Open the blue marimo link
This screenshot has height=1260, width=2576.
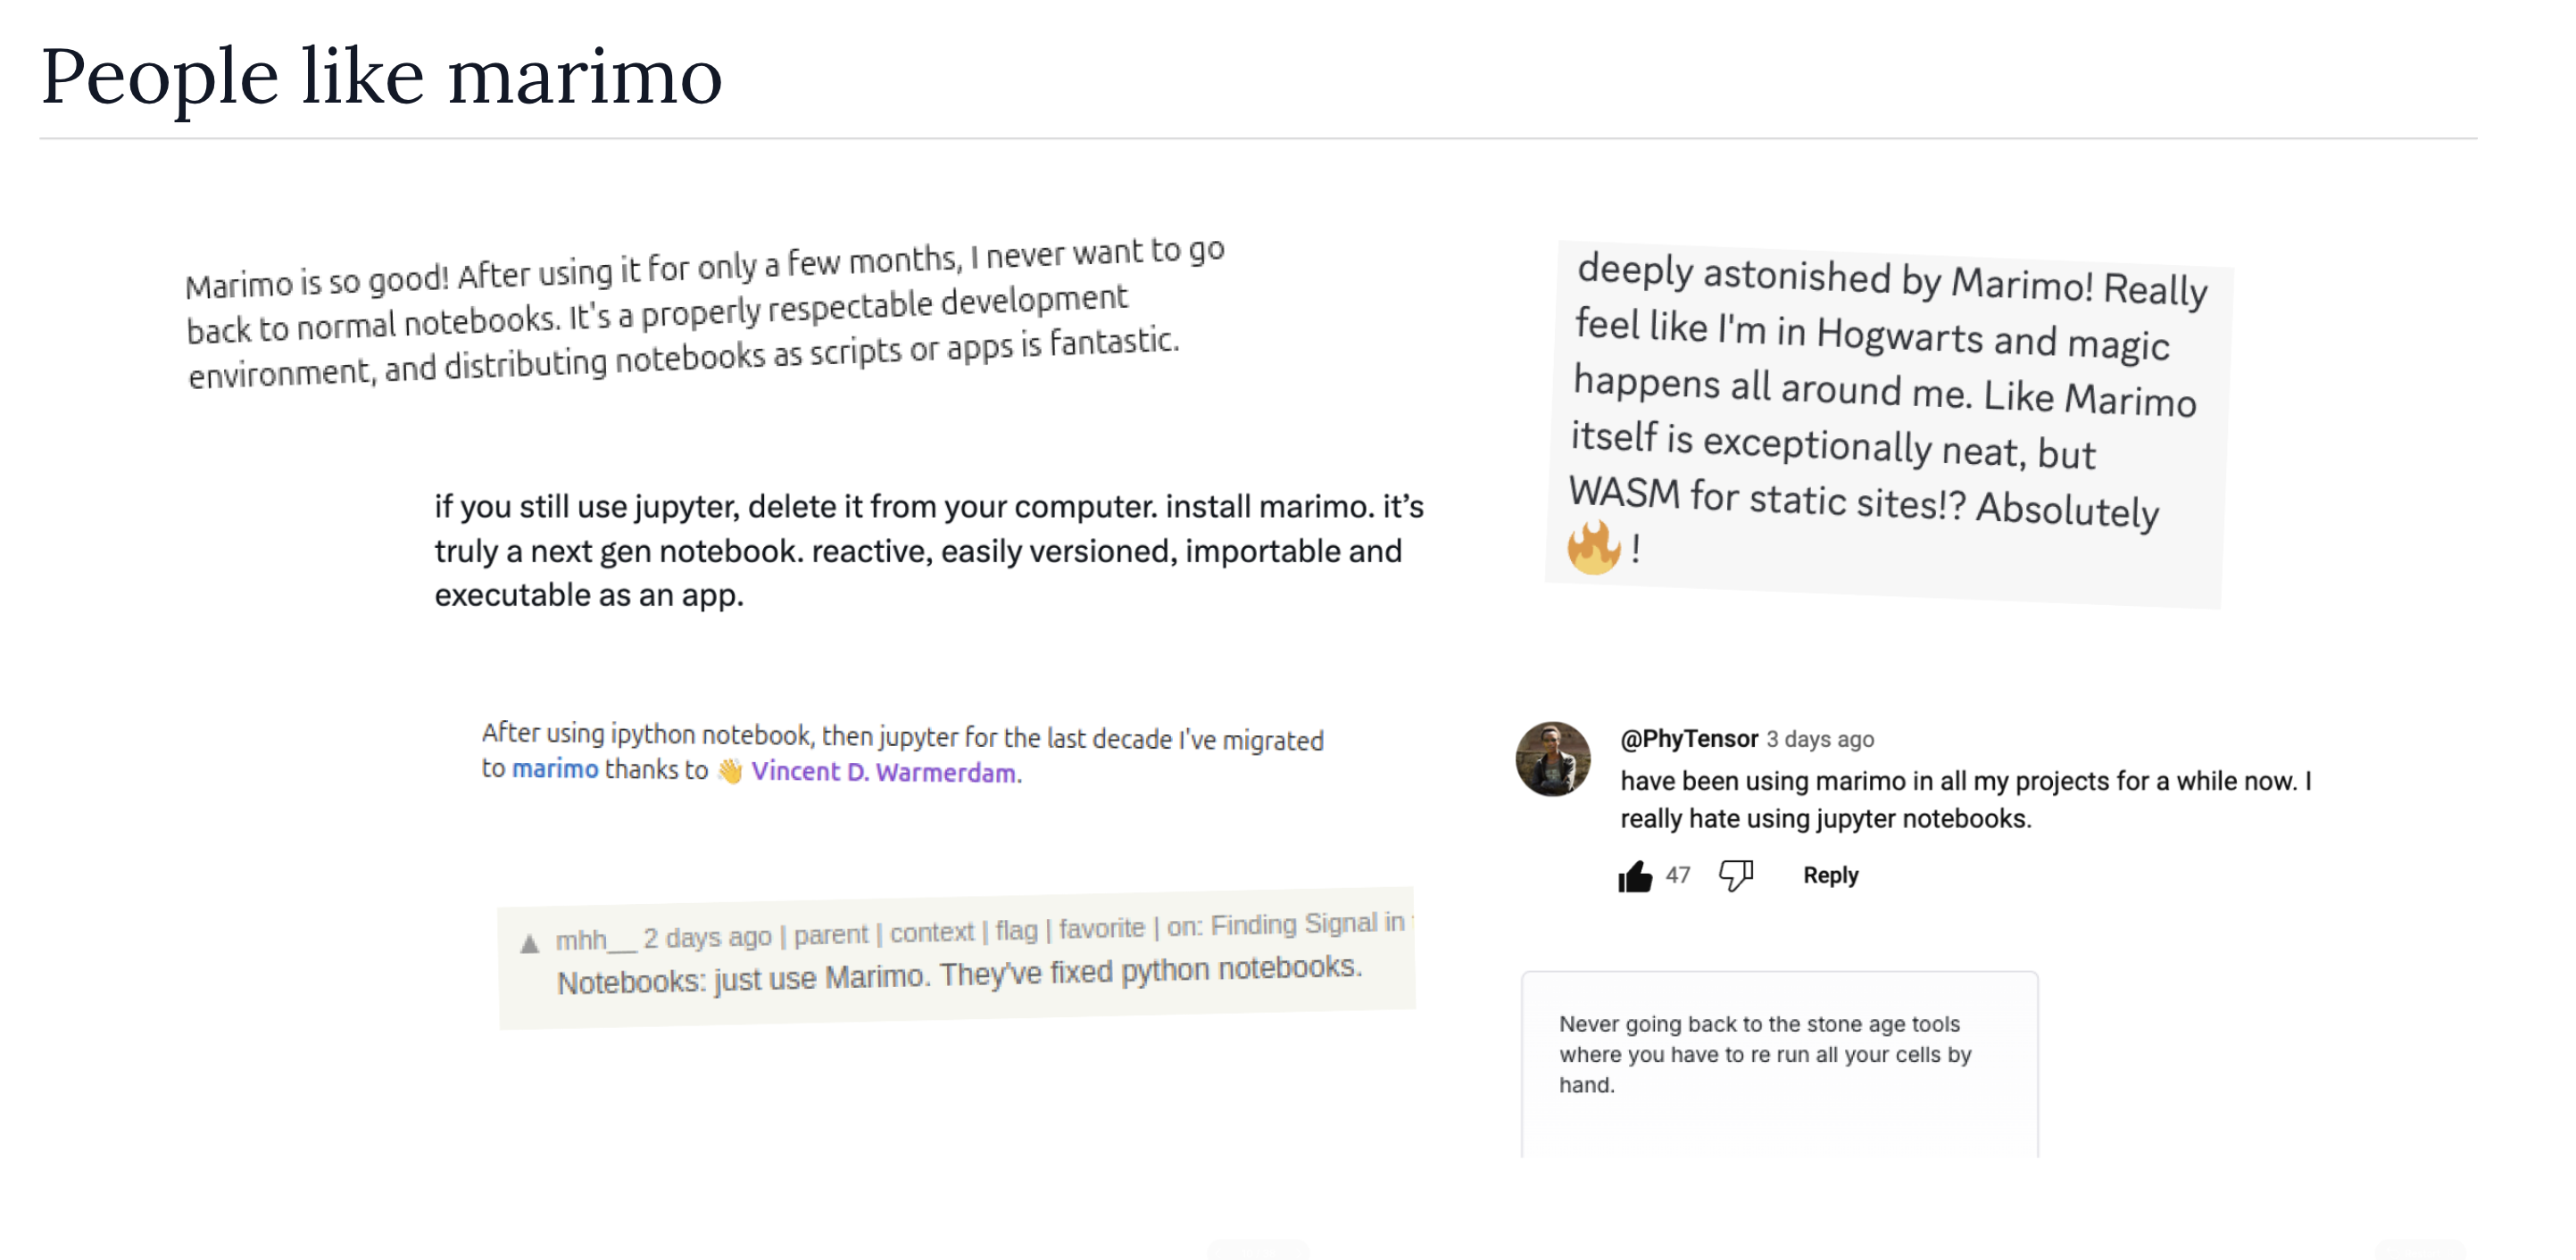(555, 768)
